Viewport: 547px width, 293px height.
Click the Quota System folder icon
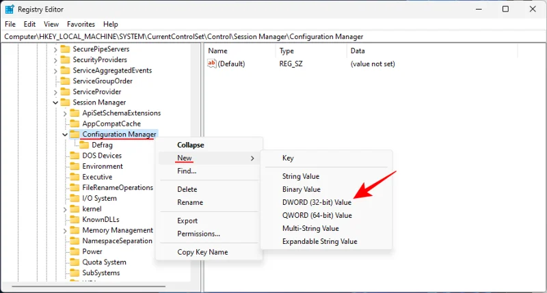(75, 262)
